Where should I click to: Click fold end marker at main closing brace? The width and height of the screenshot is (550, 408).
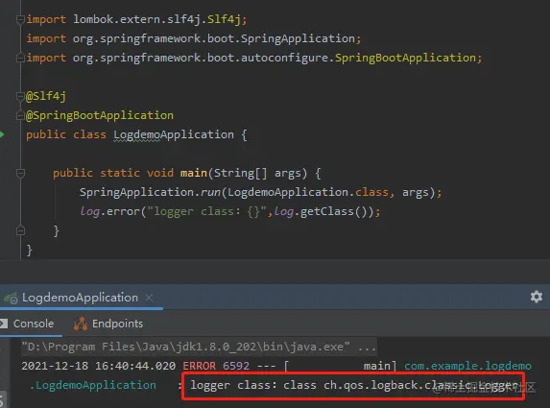pos(20,230)
